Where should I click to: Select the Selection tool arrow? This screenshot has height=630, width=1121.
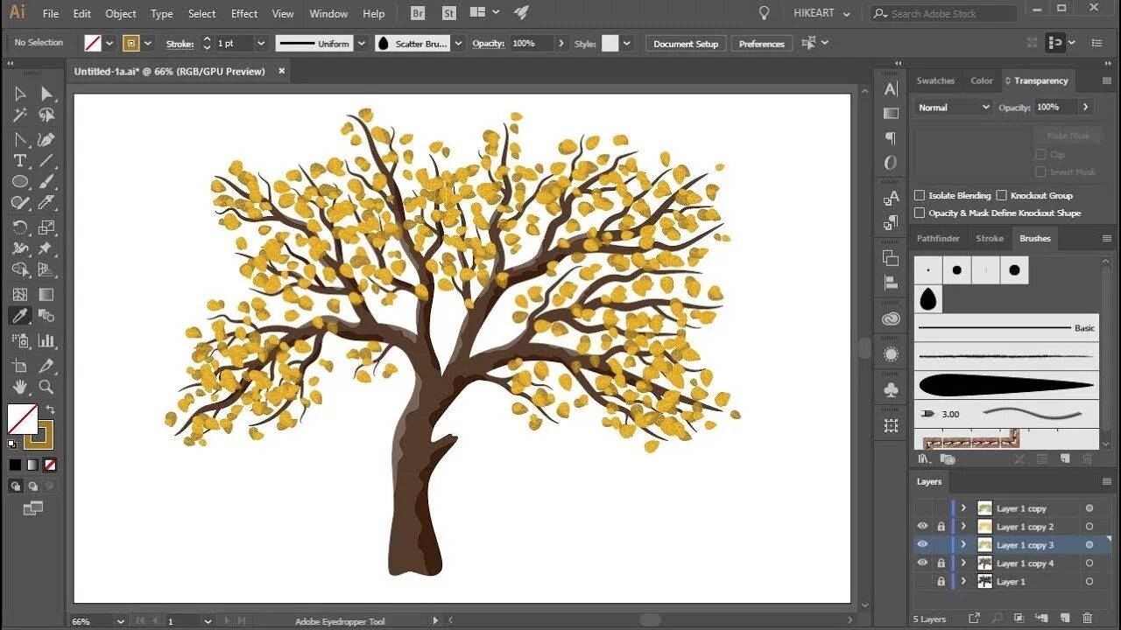19,94
